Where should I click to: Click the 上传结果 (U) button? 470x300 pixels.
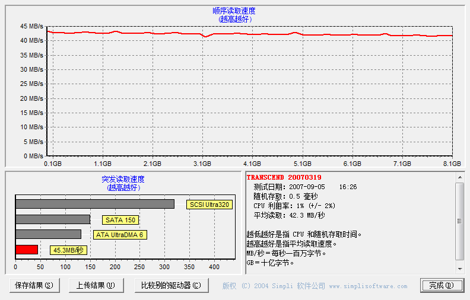click(96, 285)
